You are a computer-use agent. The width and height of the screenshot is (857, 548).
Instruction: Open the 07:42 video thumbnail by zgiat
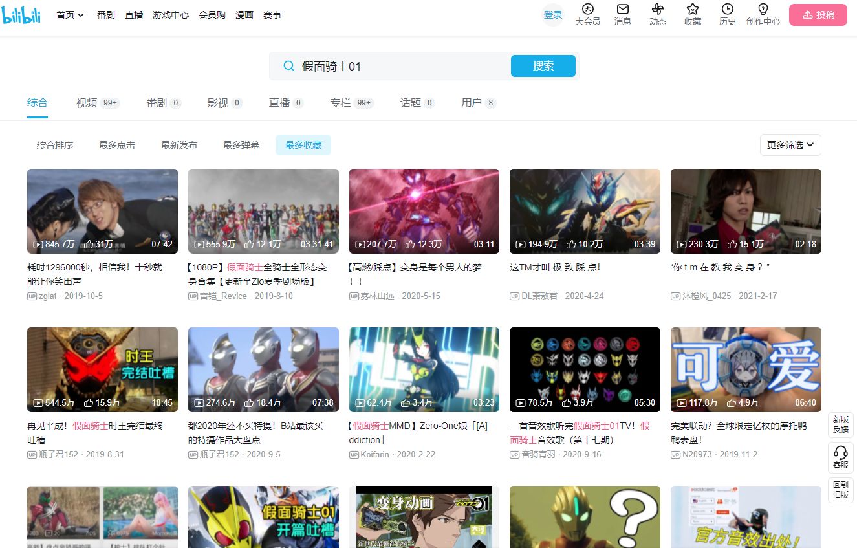[102, 211]
